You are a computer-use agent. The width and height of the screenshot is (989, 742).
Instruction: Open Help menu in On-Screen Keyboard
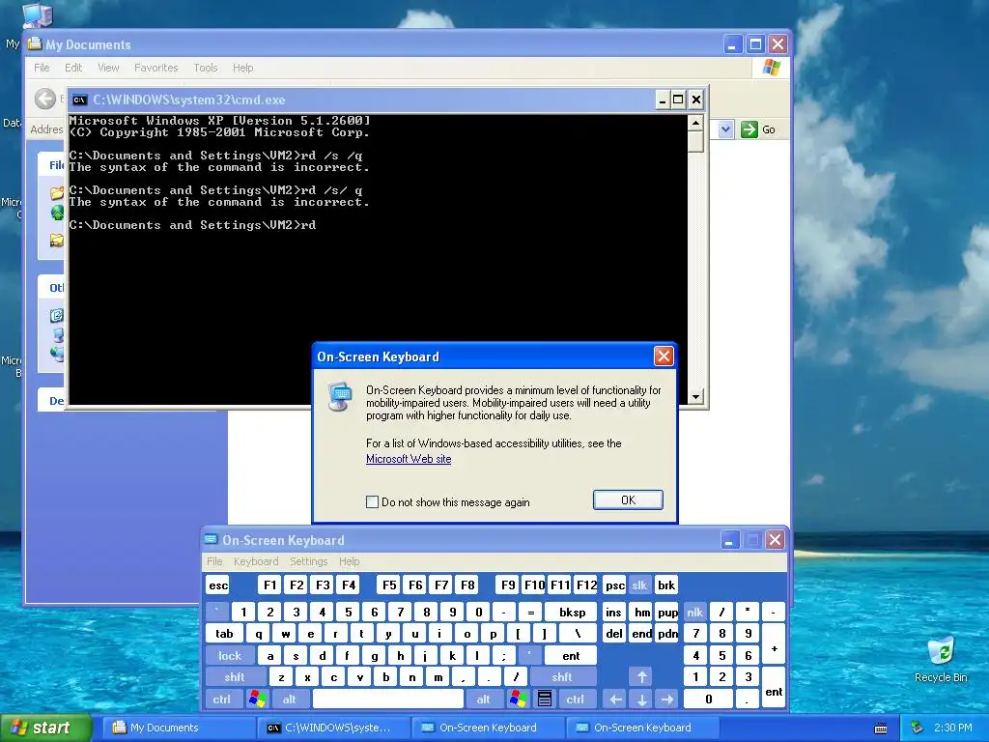349,561
